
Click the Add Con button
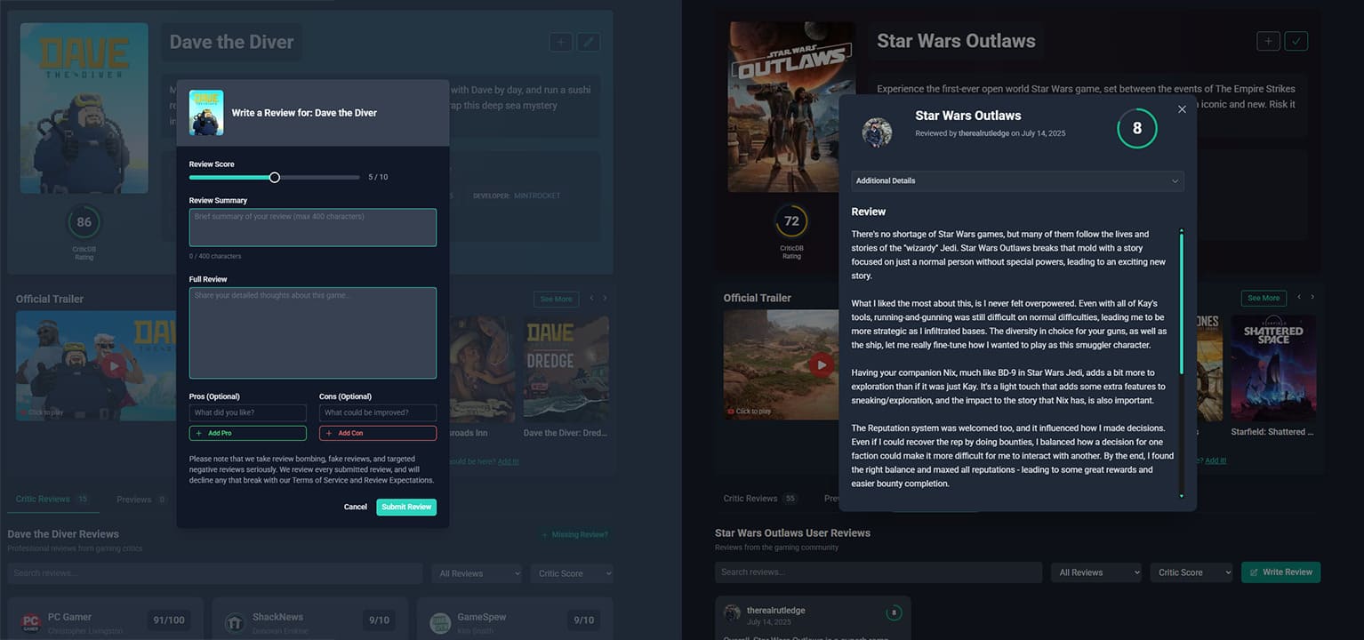pyautogui.click(x=378, y=433)
